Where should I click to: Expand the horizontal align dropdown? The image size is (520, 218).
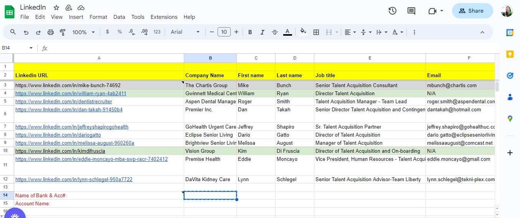(350, 32)
